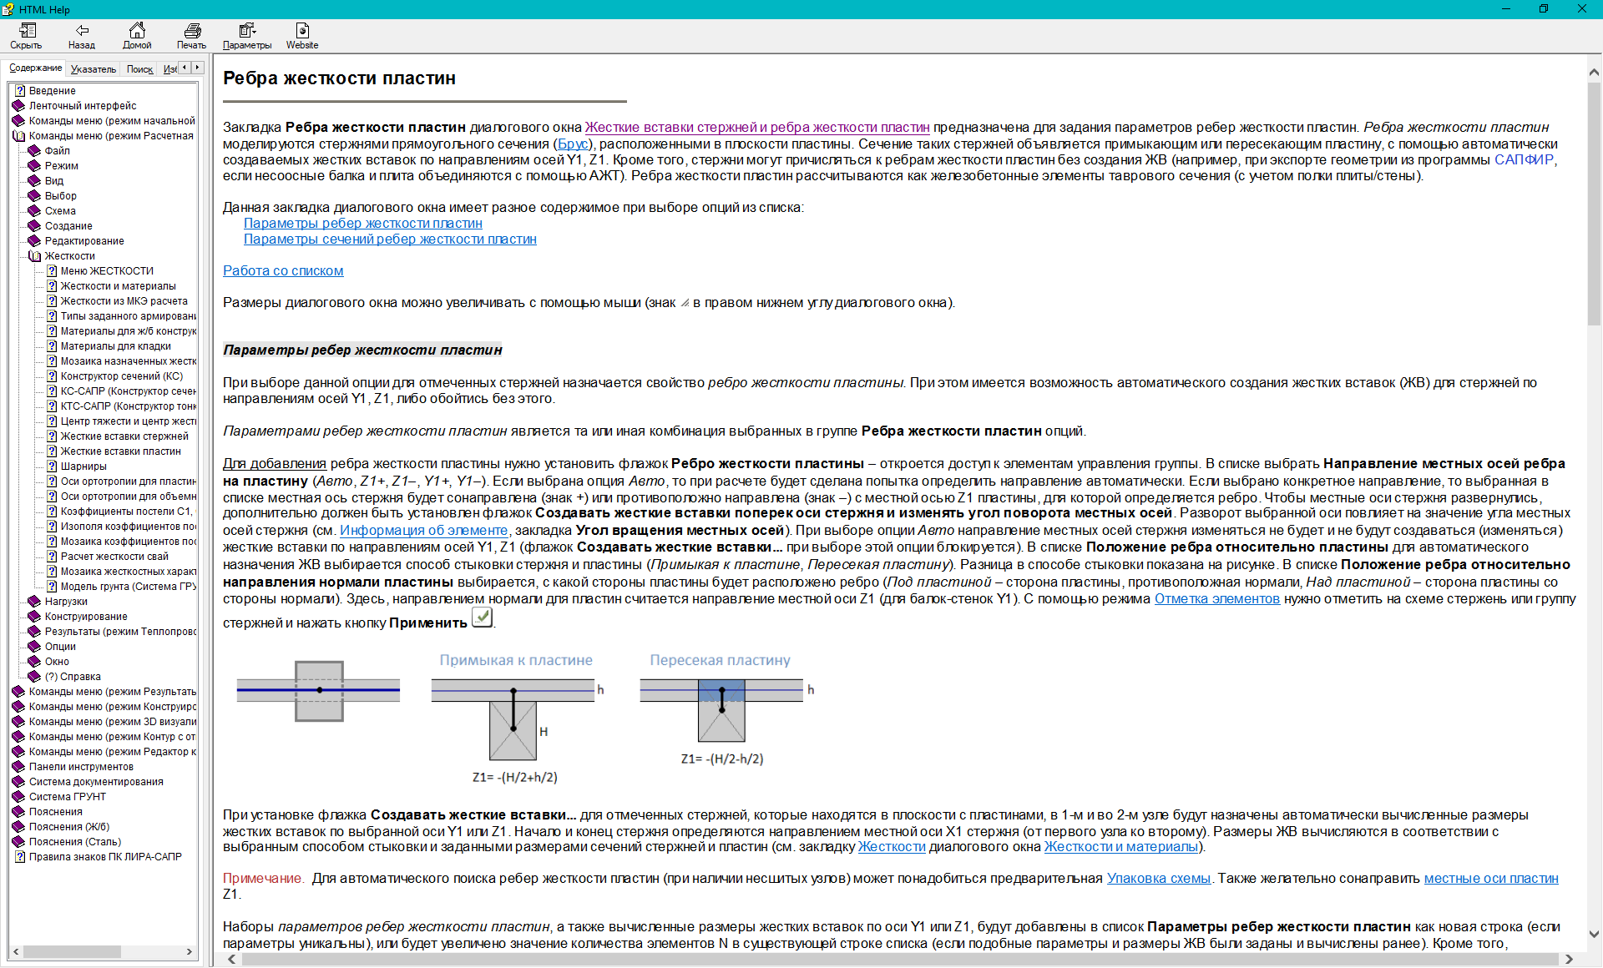Select the Выбор tree item
Screen dimensions: 1603x968
pos(61,196)
